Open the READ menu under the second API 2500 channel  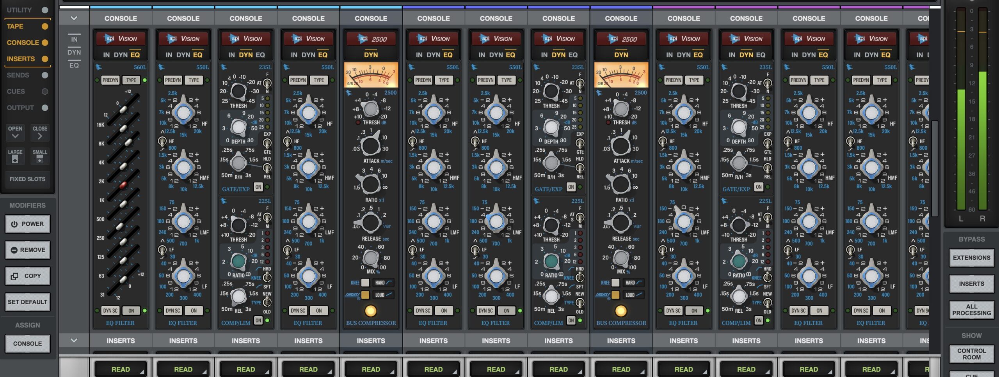click(x=621, y=369)
